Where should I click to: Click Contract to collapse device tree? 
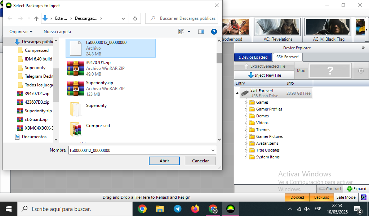tap(330, 189)
